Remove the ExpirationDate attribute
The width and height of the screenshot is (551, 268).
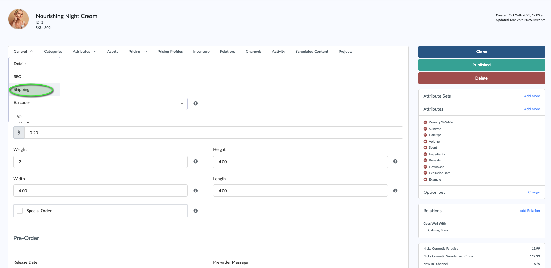click(x=425, y=173)
